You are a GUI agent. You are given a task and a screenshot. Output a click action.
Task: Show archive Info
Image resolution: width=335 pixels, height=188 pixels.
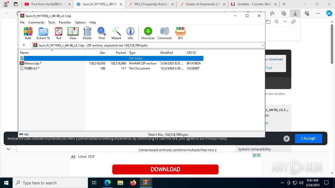[130, 33]
